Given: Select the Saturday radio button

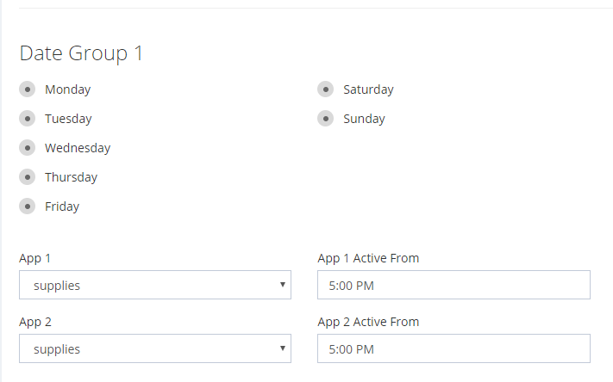Looking at the screenshot, I should (x=325, y=89).
